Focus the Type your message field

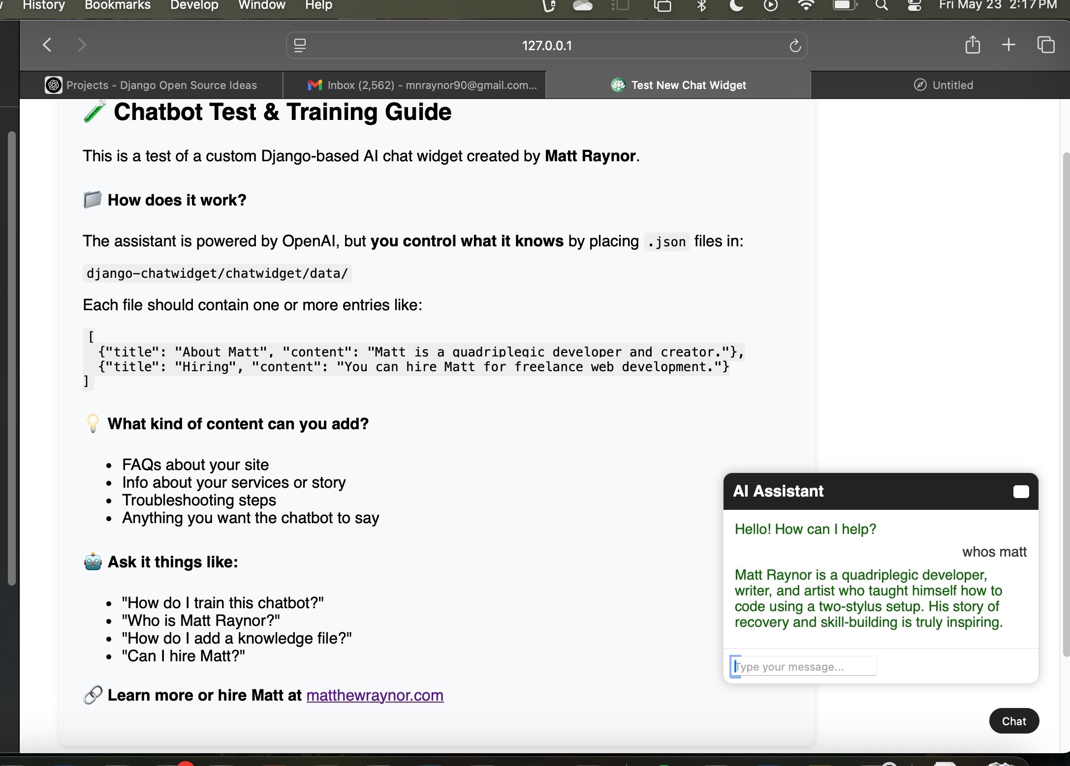pos(803,666)
